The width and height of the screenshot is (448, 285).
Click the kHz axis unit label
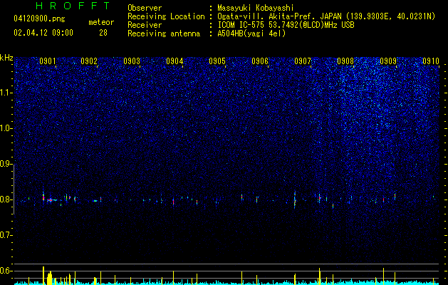coord(6,58)
